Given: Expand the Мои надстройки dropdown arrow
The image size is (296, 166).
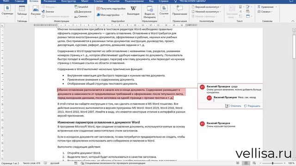Looking at the screenshot, I should (x=122, y=15).
